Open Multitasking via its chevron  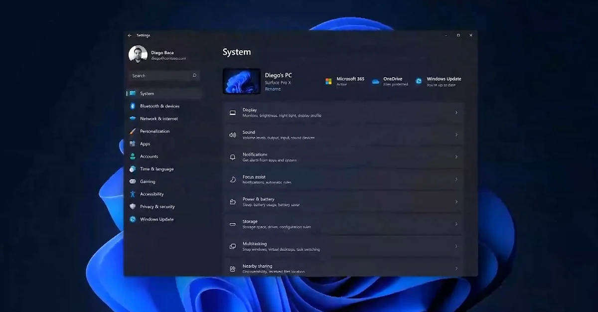coord(456,246)
